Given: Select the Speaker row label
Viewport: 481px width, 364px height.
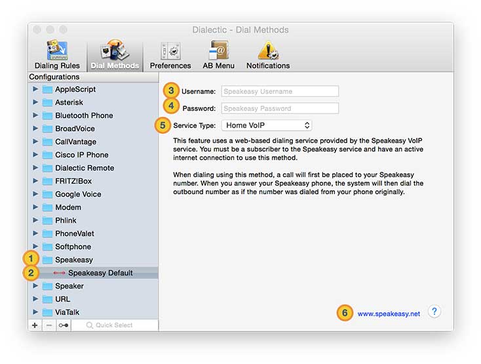Looking at the screenshot, I should click(x=69, y=287).
